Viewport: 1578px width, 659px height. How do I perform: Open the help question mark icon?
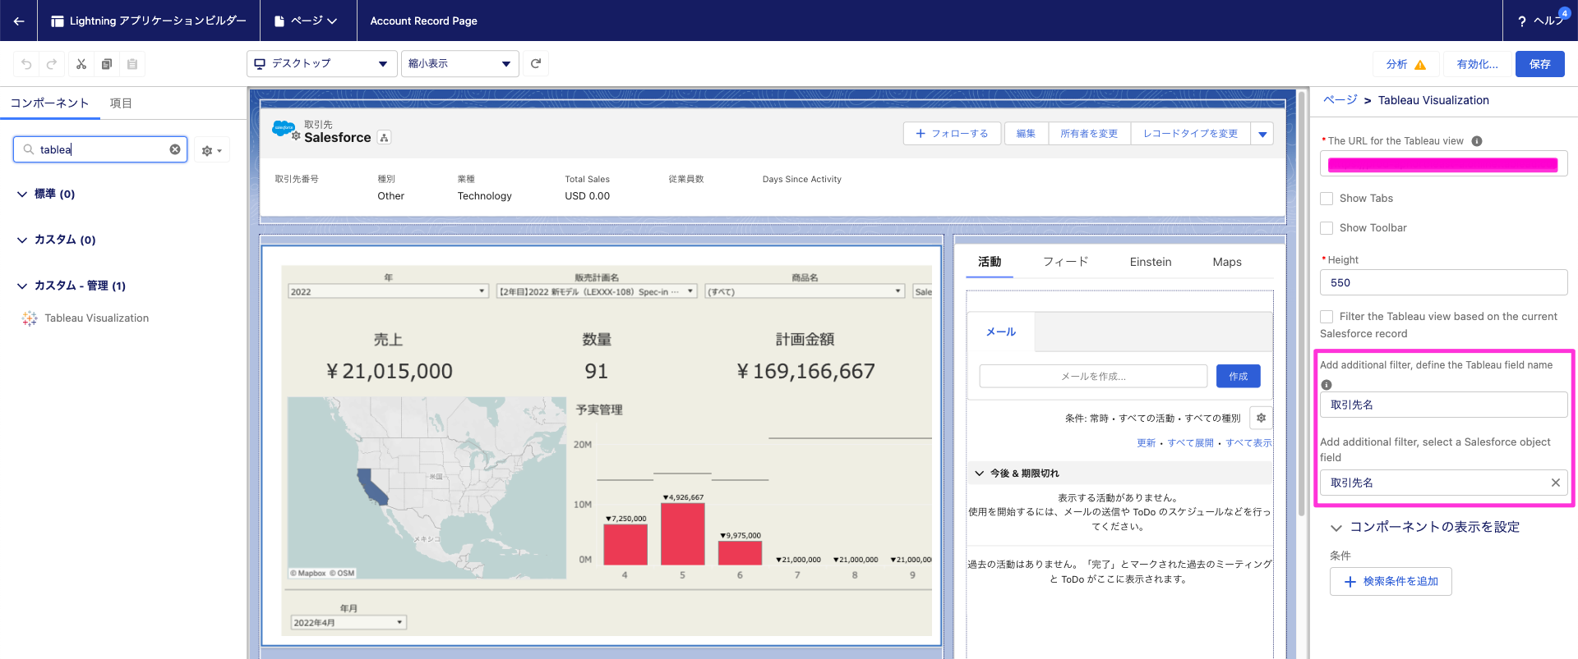click(1521, 21)
